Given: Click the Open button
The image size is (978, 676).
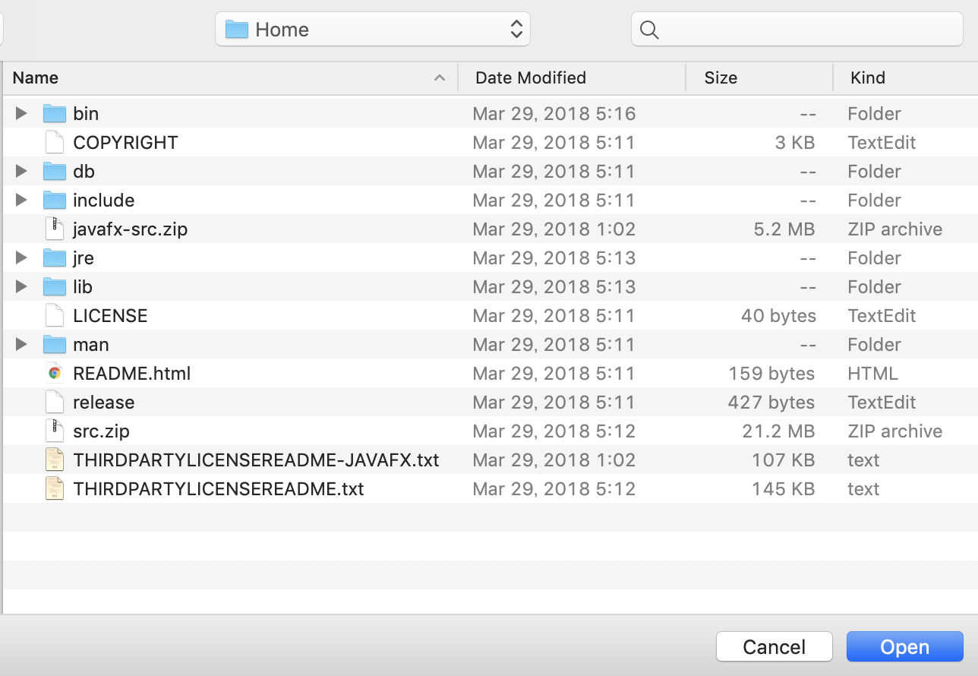Looking at the screenshot, I should 904,647.
